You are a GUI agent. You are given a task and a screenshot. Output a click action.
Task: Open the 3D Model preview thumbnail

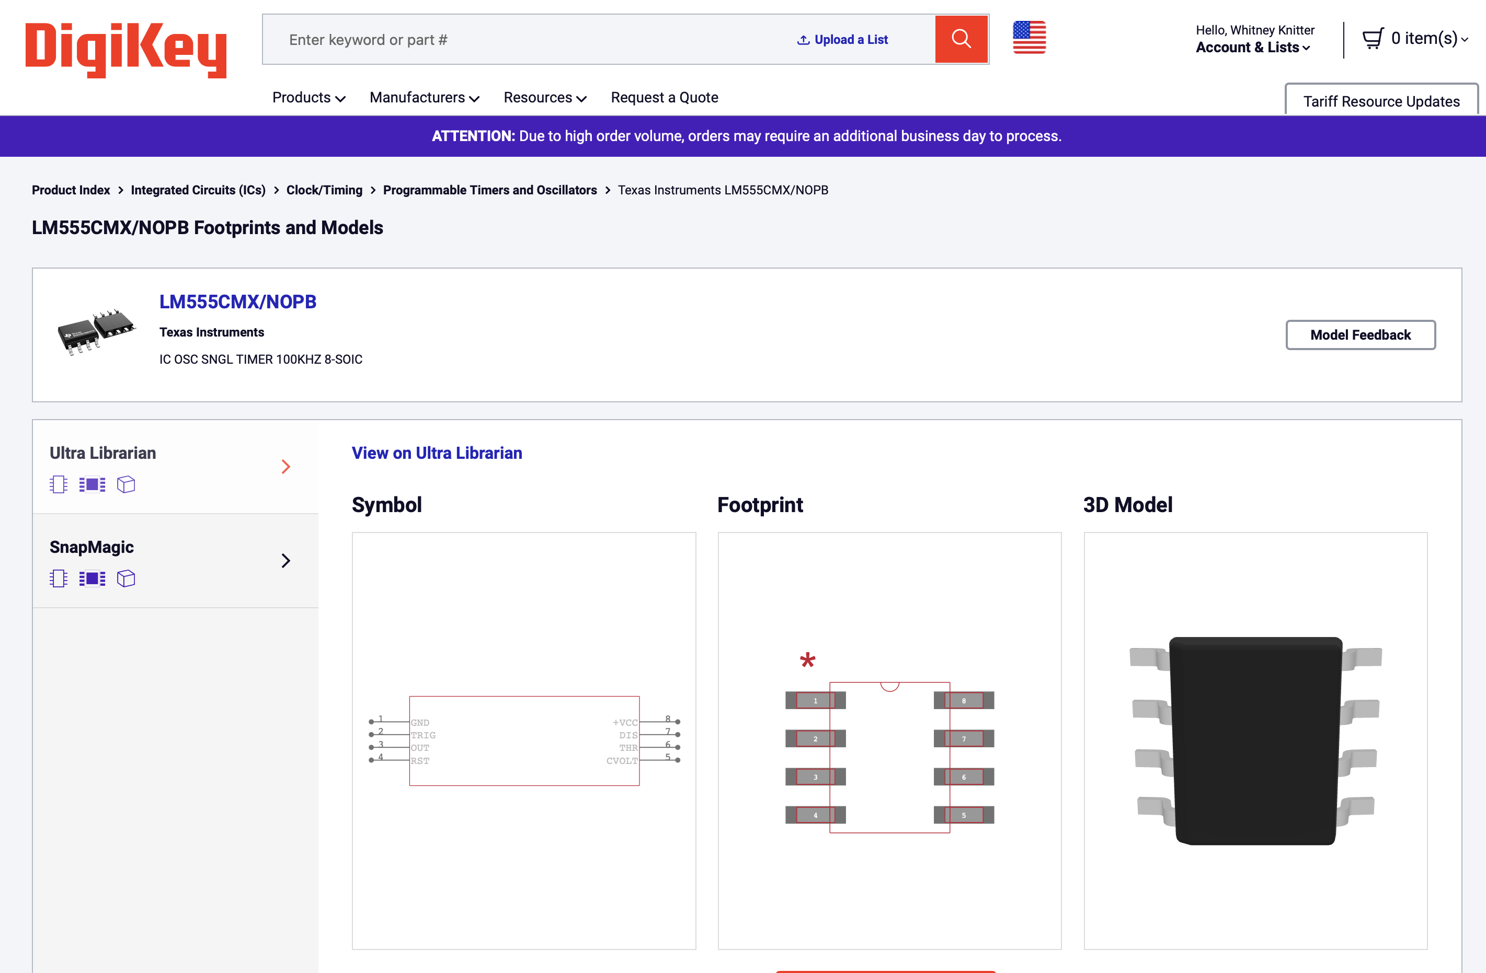click(x=1255, y=741)
